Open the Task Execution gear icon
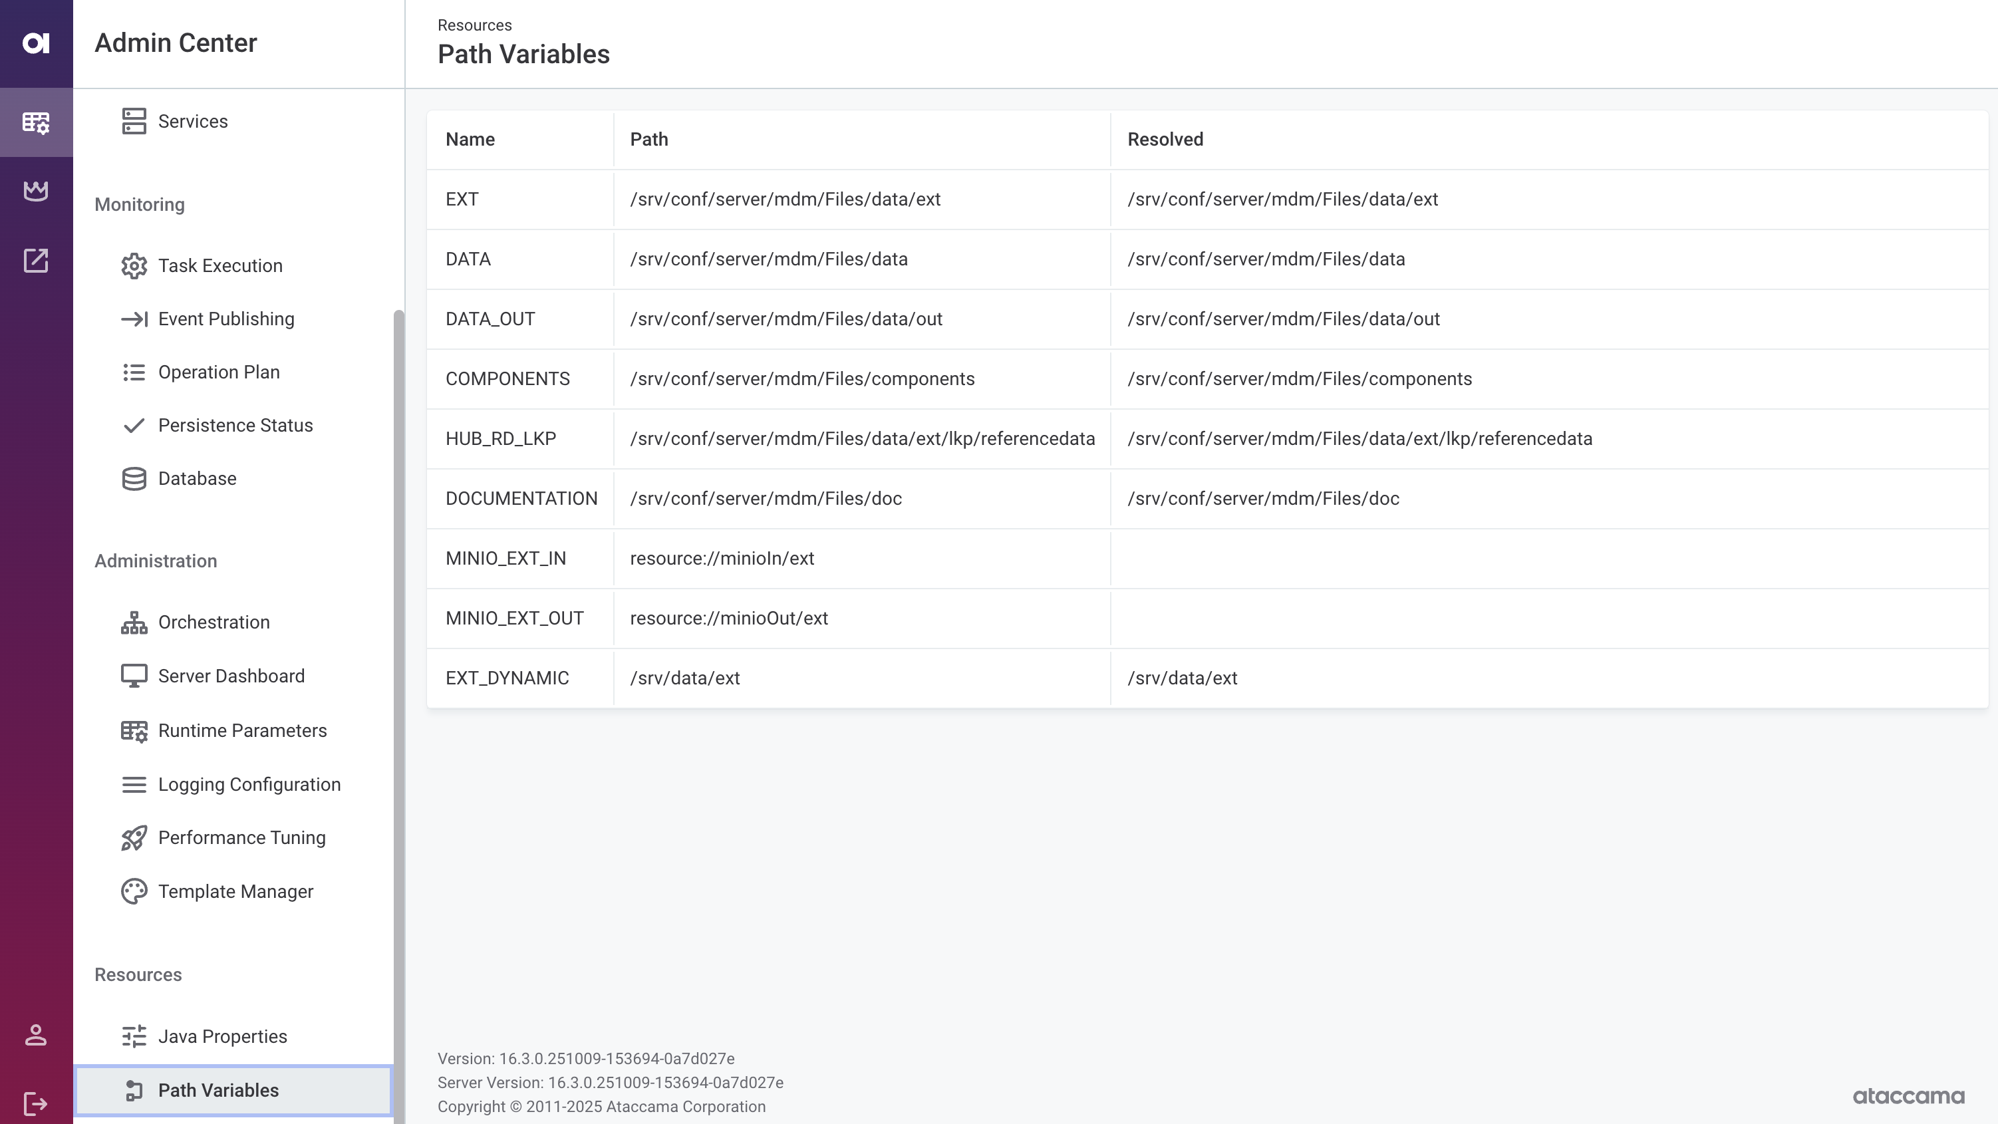The width and height of the screenshot is (1998, 1124). tap(134, 265)
